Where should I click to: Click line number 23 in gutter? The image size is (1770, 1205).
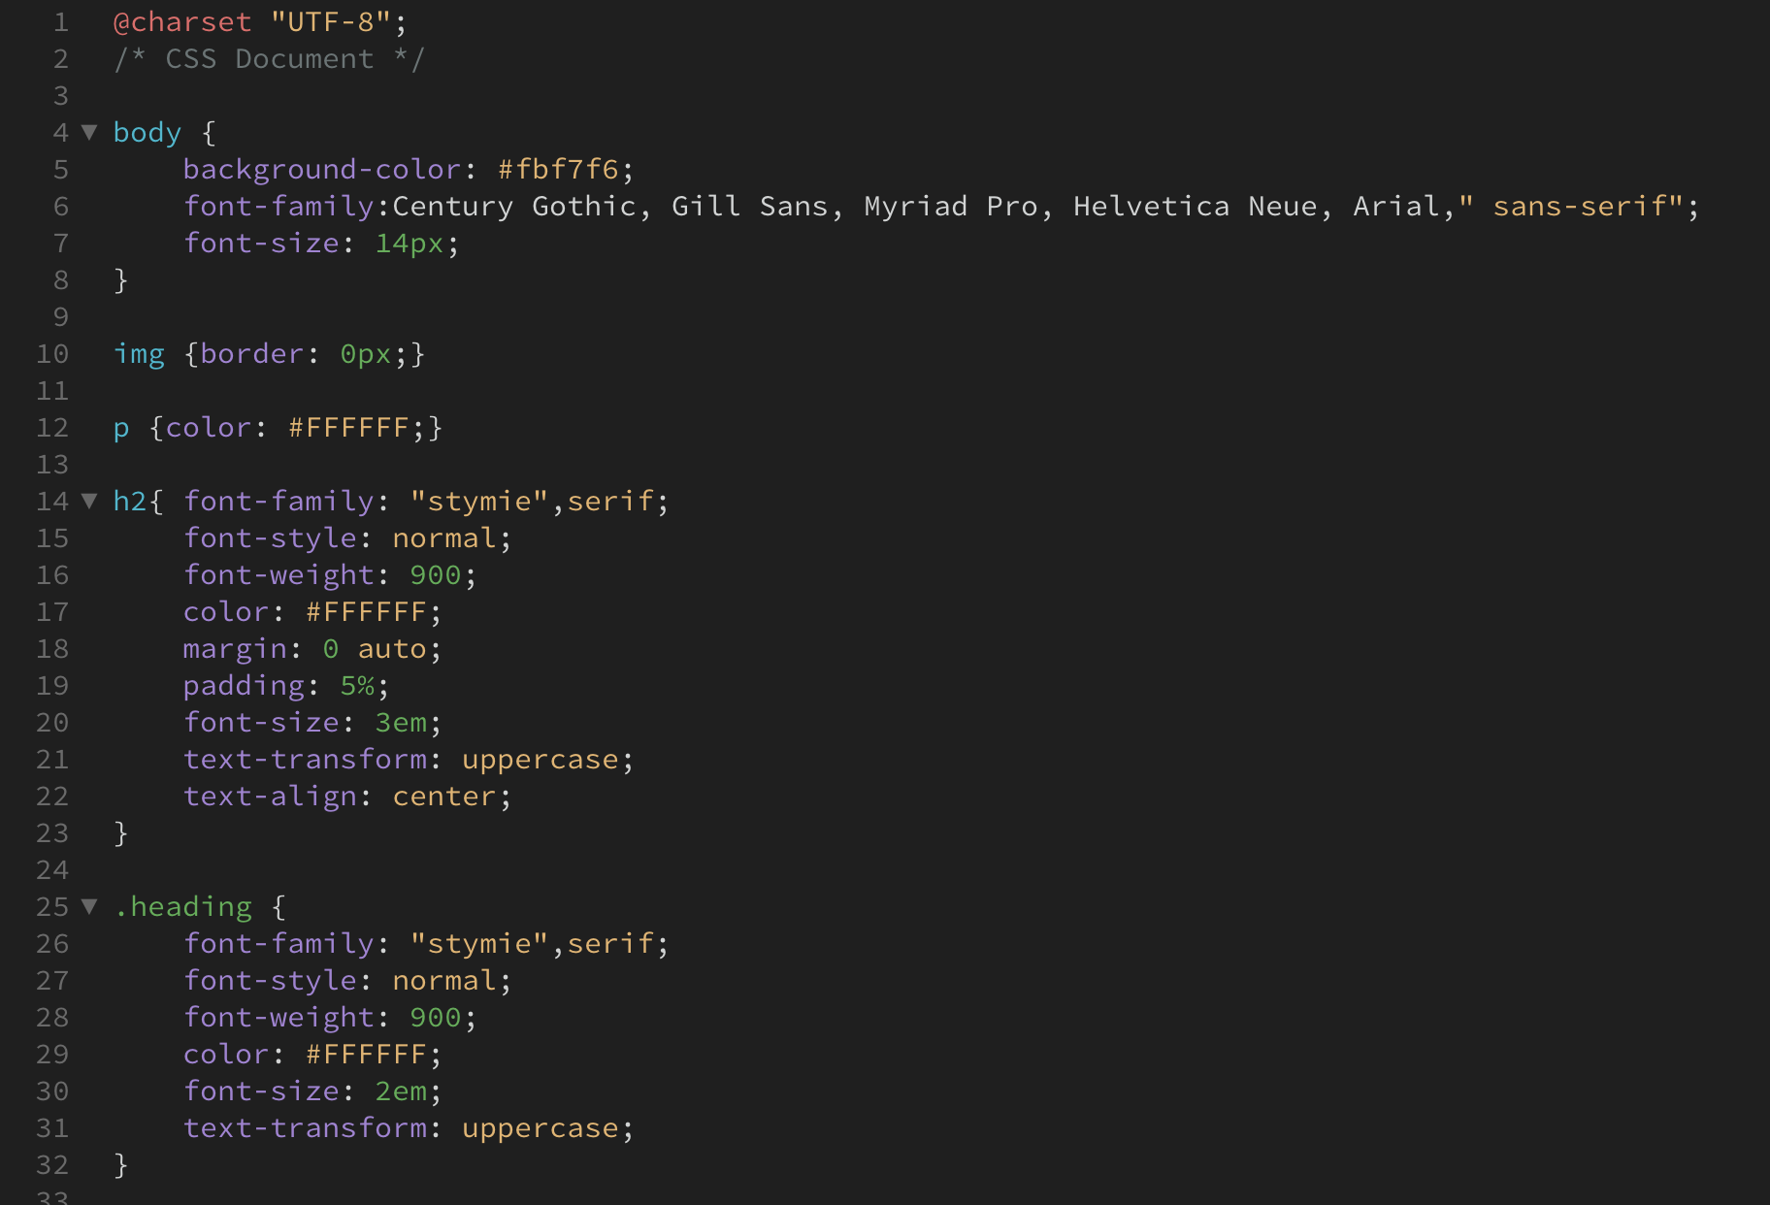52,832
